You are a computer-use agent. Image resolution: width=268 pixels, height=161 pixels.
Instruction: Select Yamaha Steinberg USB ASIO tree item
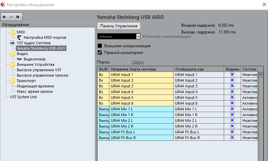(41, 48)
